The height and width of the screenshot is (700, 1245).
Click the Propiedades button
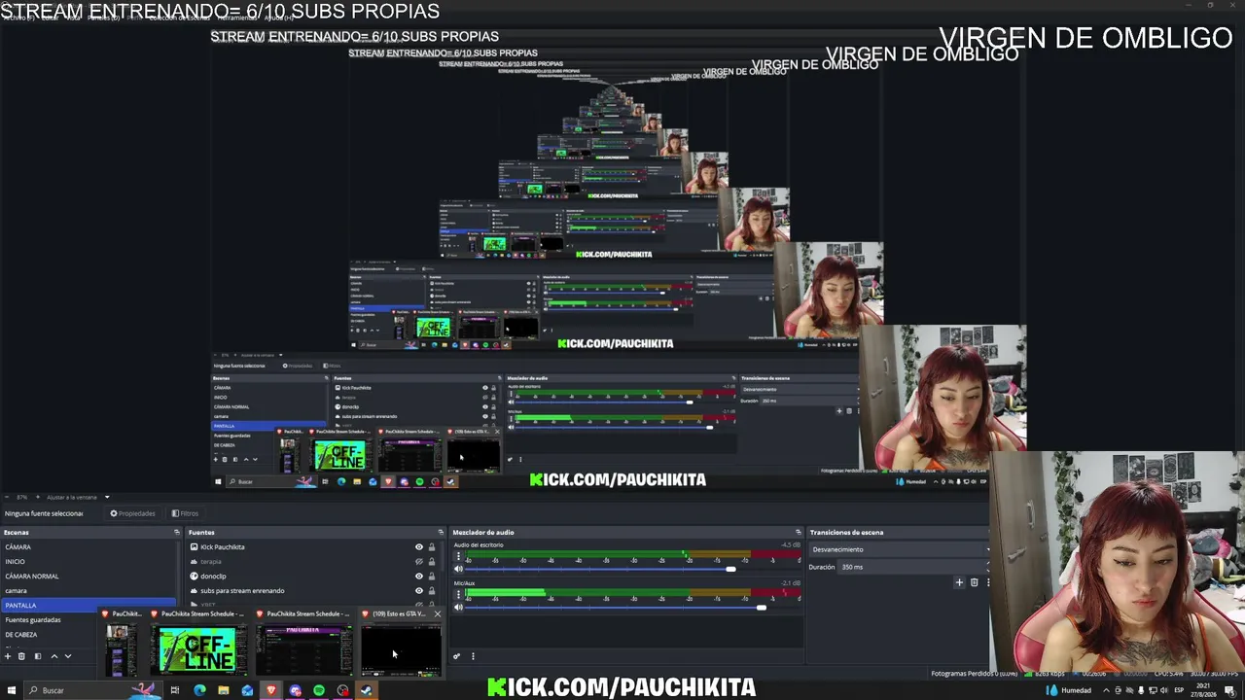click(x=132, y=513)
